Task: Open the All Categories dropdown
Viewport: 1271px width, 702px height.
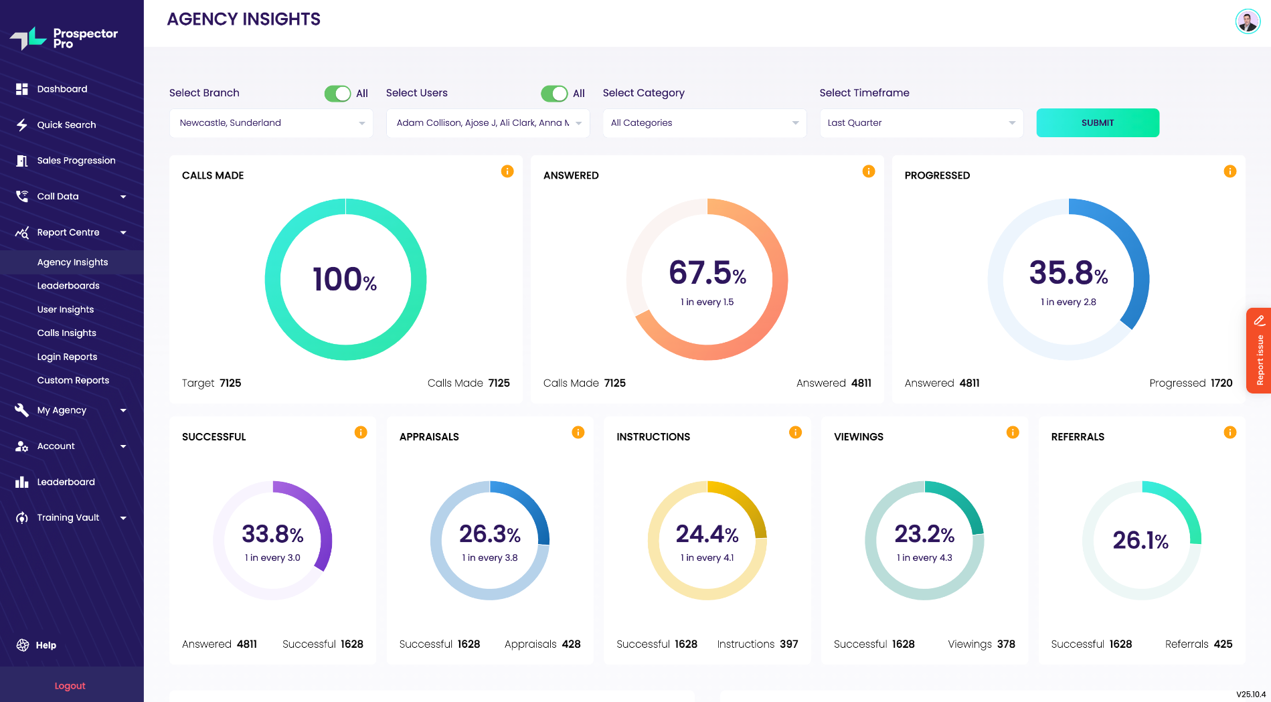Action: coord(705,123)
